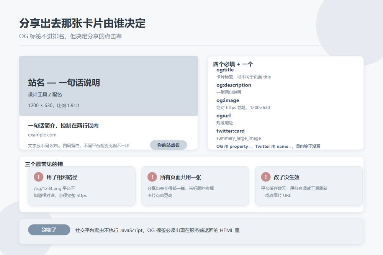383x255 pixels.
Task: Click the warning icon beside 改了没生效
Action: point(266,177)
